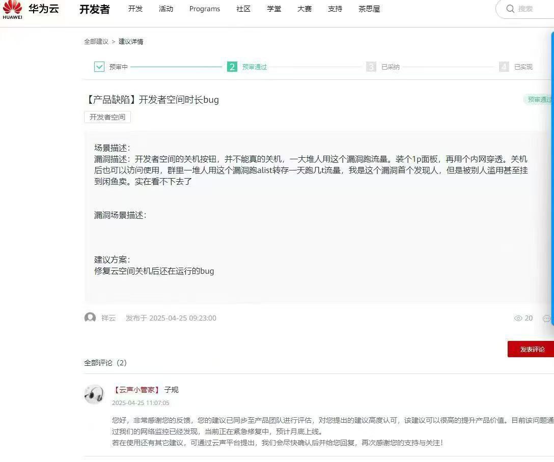Click the headset avatar of commenter 子规
This screenshot has width=554, height=462.
point(94,394)
